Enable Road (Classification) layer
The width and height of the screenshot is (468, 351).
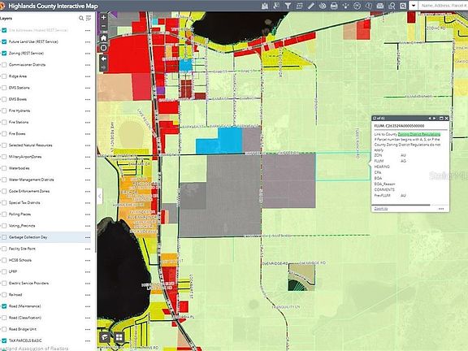pos(4,318)
